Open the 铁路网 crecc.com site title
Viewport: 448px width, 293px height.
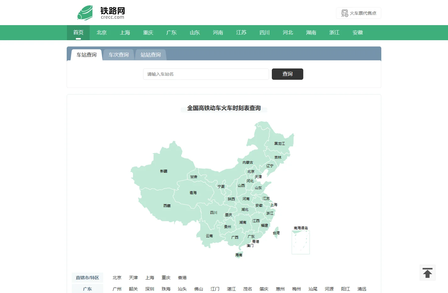113,13
